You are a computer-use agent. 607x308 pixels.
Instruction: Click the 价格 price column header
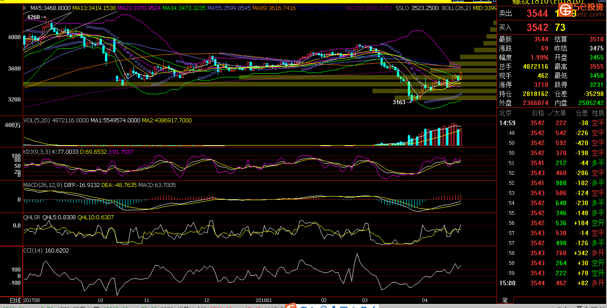(x=538, y=113)
